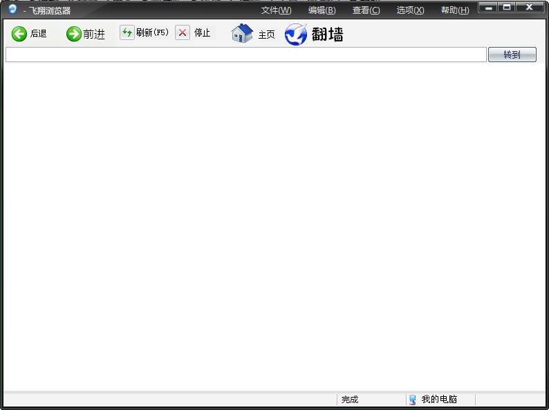Open the 查看(C) menu
This screenshot has height=410, width=549.
[x=366, y=10]
